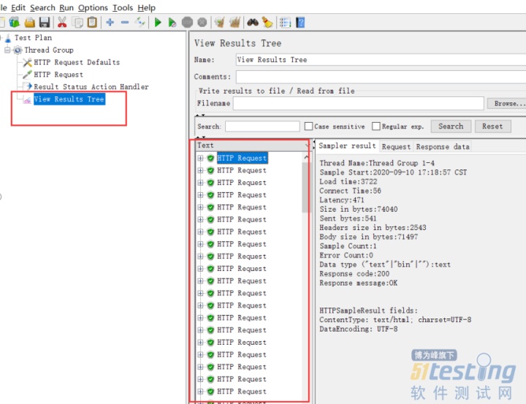Click 'Thread Name:Thread Group 1-4' text
526x404 pixels.
coord(377,164)
